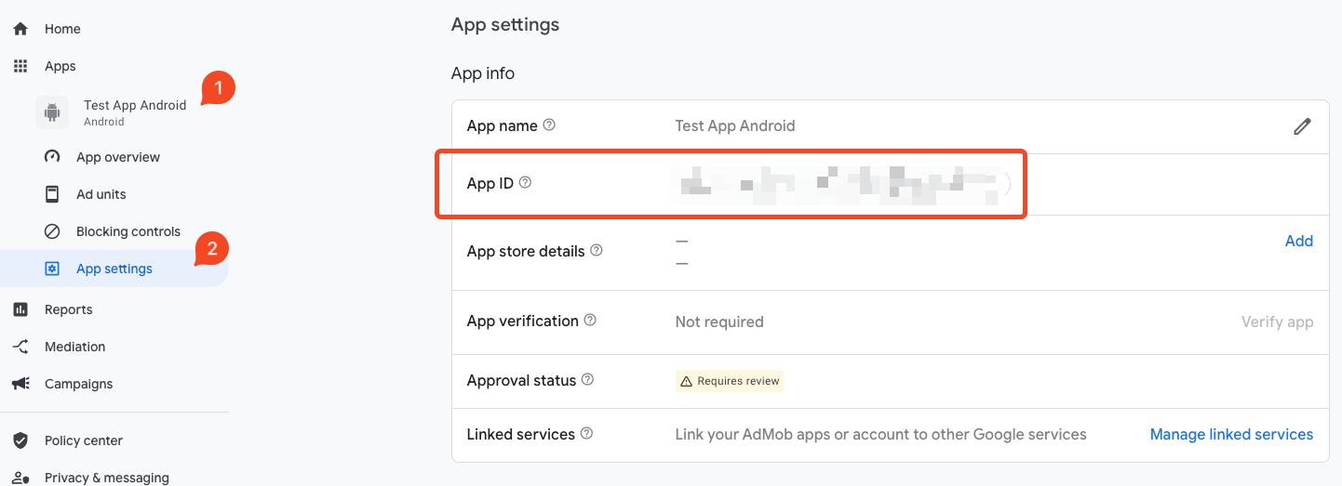Open Ad units page
The height and width of the screenshot is (486, 1342).
click(101, 194)
